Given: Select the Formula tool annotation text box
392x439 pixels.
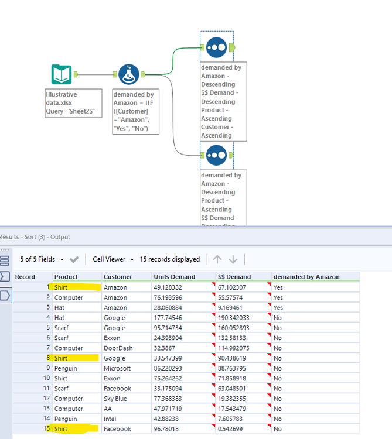Looking at the screenshot, I should 135,111.
